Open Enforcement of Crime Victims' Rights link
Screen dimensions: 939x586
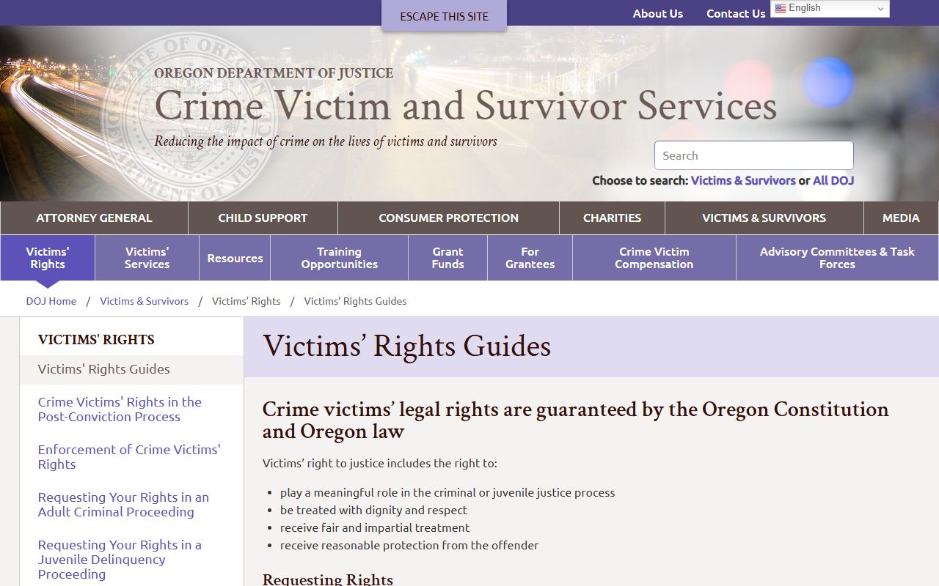coord(129,457)
